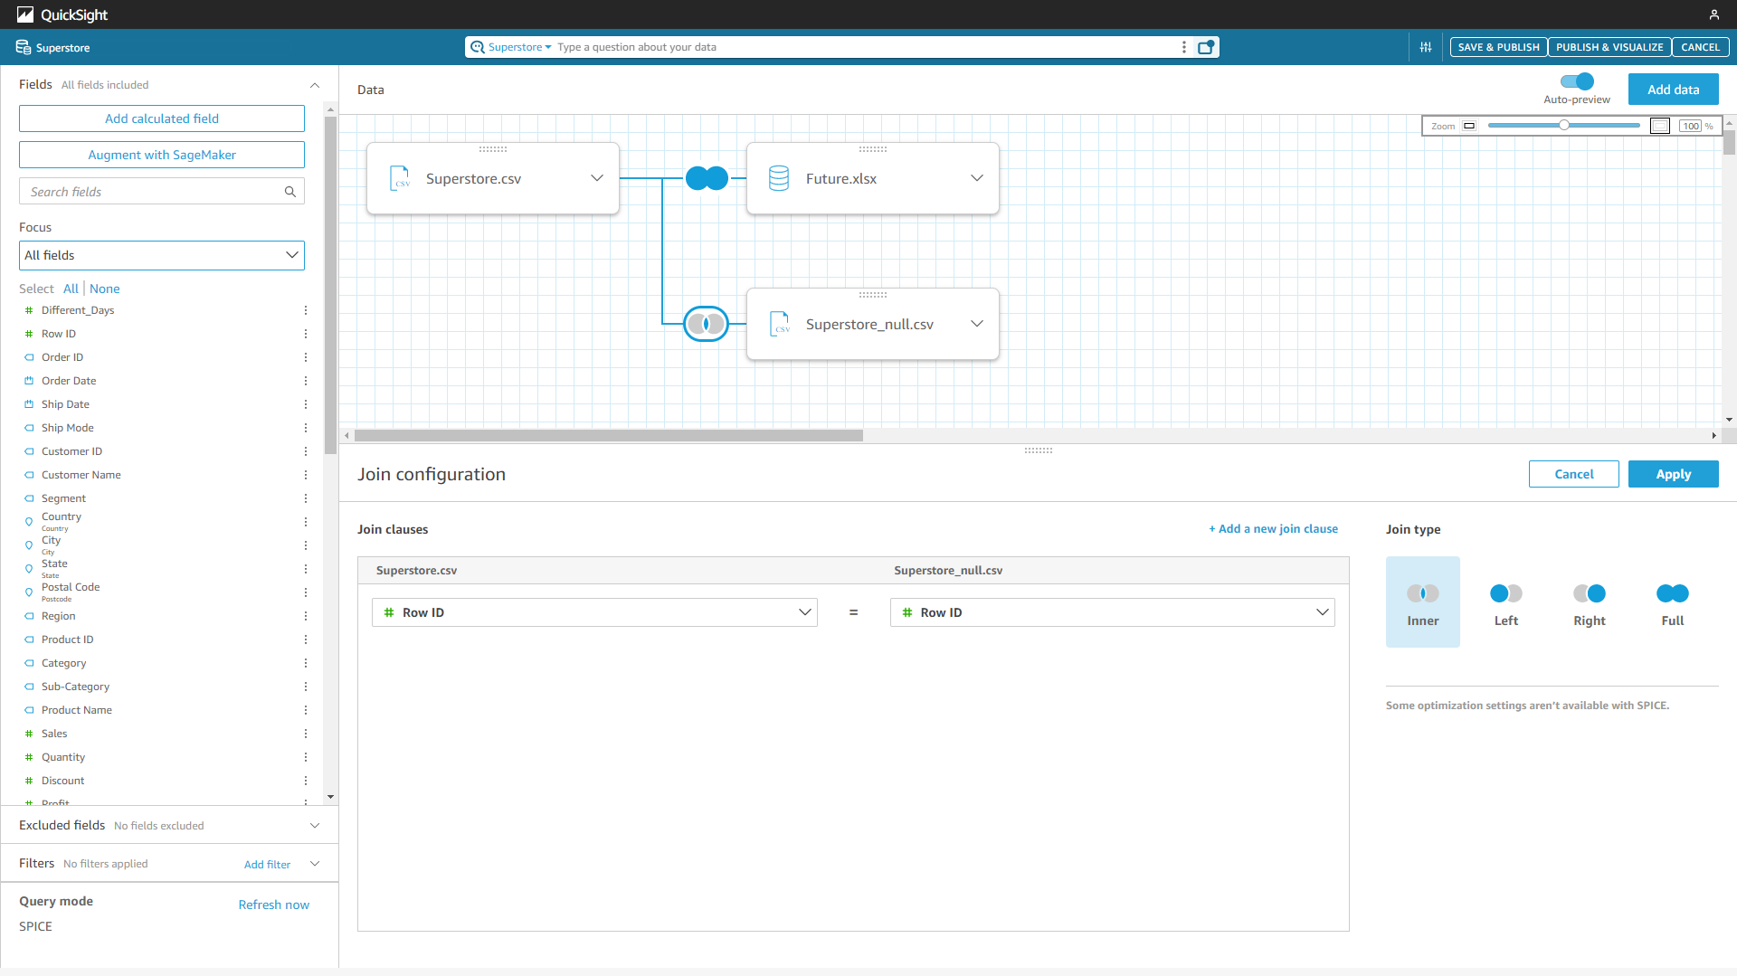The image size is (1737, 976).
Task: Click the Add data button
Action: pos(1673,90)
